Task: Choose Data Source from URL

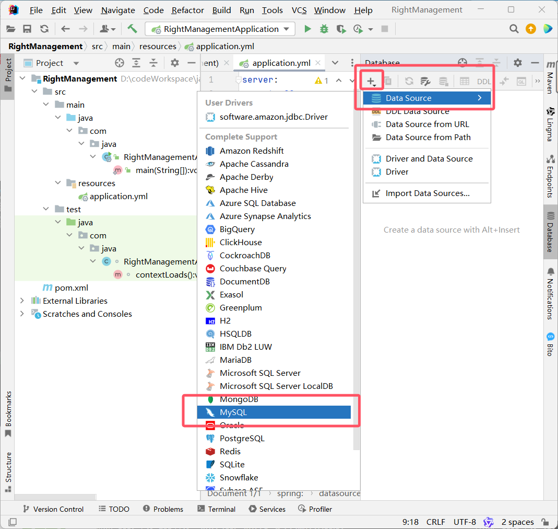Action: tap(427, 124)
